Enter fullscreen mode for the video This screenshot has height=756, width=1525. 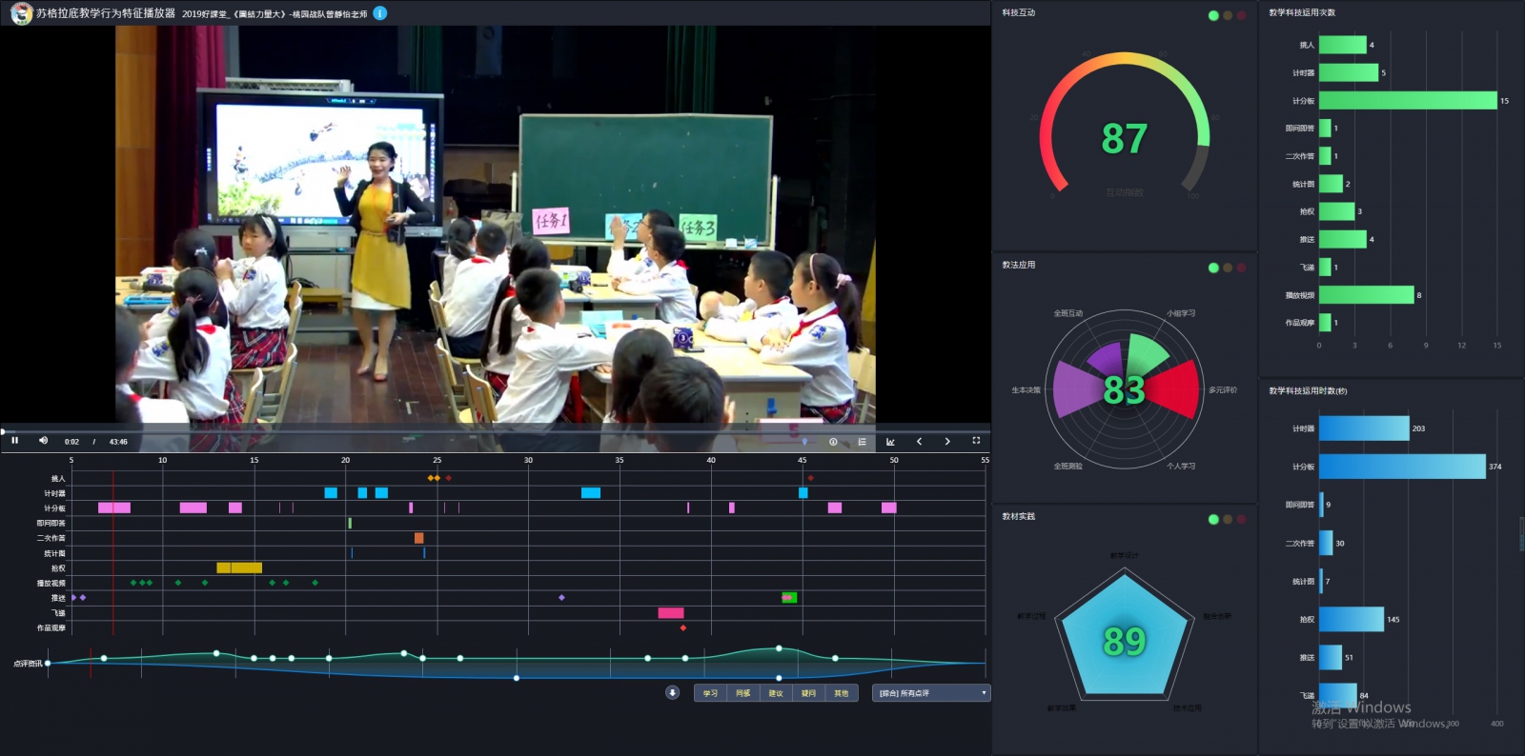click(976, 441)
